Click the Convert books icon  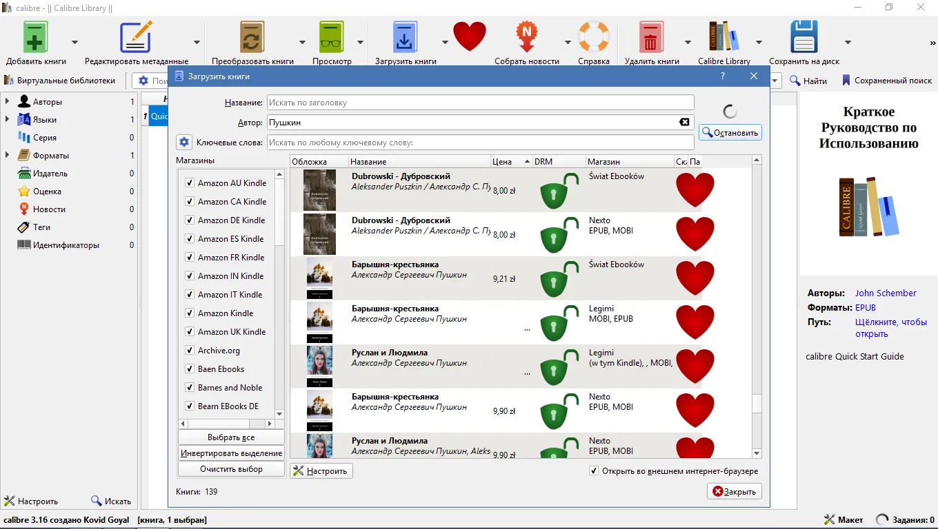click(252, 37)
